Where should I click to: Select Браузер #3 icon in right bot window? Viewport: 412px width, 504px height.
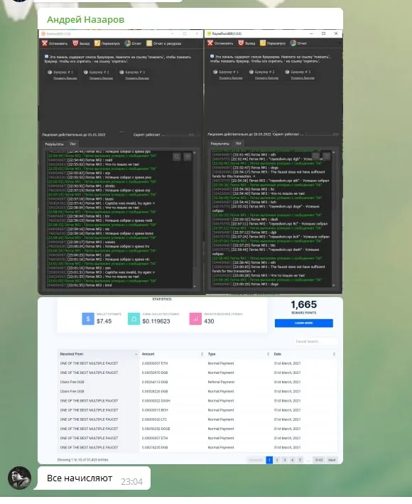(288, 72)
